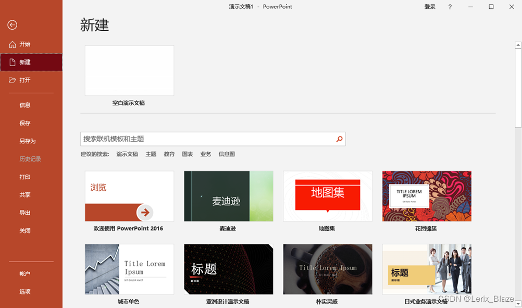The image size is (522, 308).
Task: Click the 麦迪逊 caption below thumbnail
Action: click(x=228, y=229)
